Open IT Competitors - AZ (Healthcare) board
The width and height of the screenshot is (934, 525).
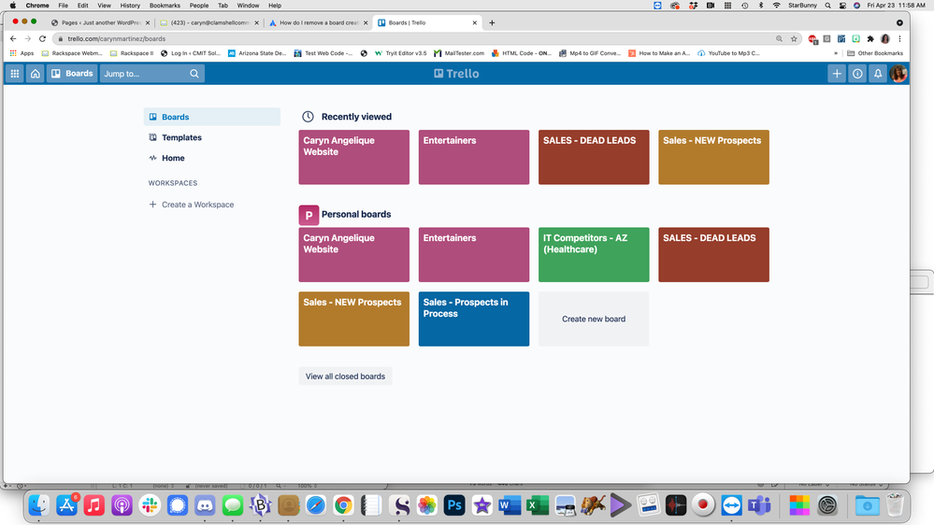tap(594, 255)
